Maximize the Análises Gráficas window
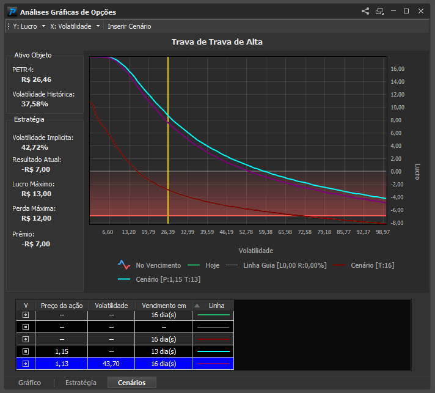Viewport: 435px width, 393px height. pos(406,11)
